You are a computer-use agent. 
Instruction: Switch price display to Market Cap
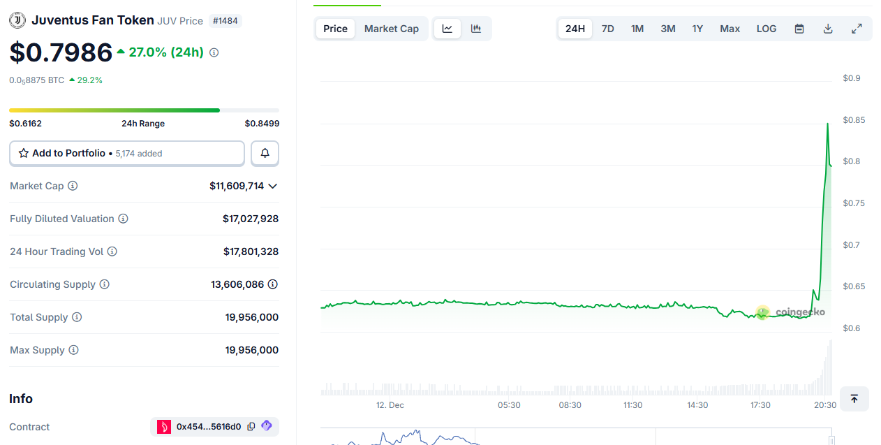tap(391, 28)
